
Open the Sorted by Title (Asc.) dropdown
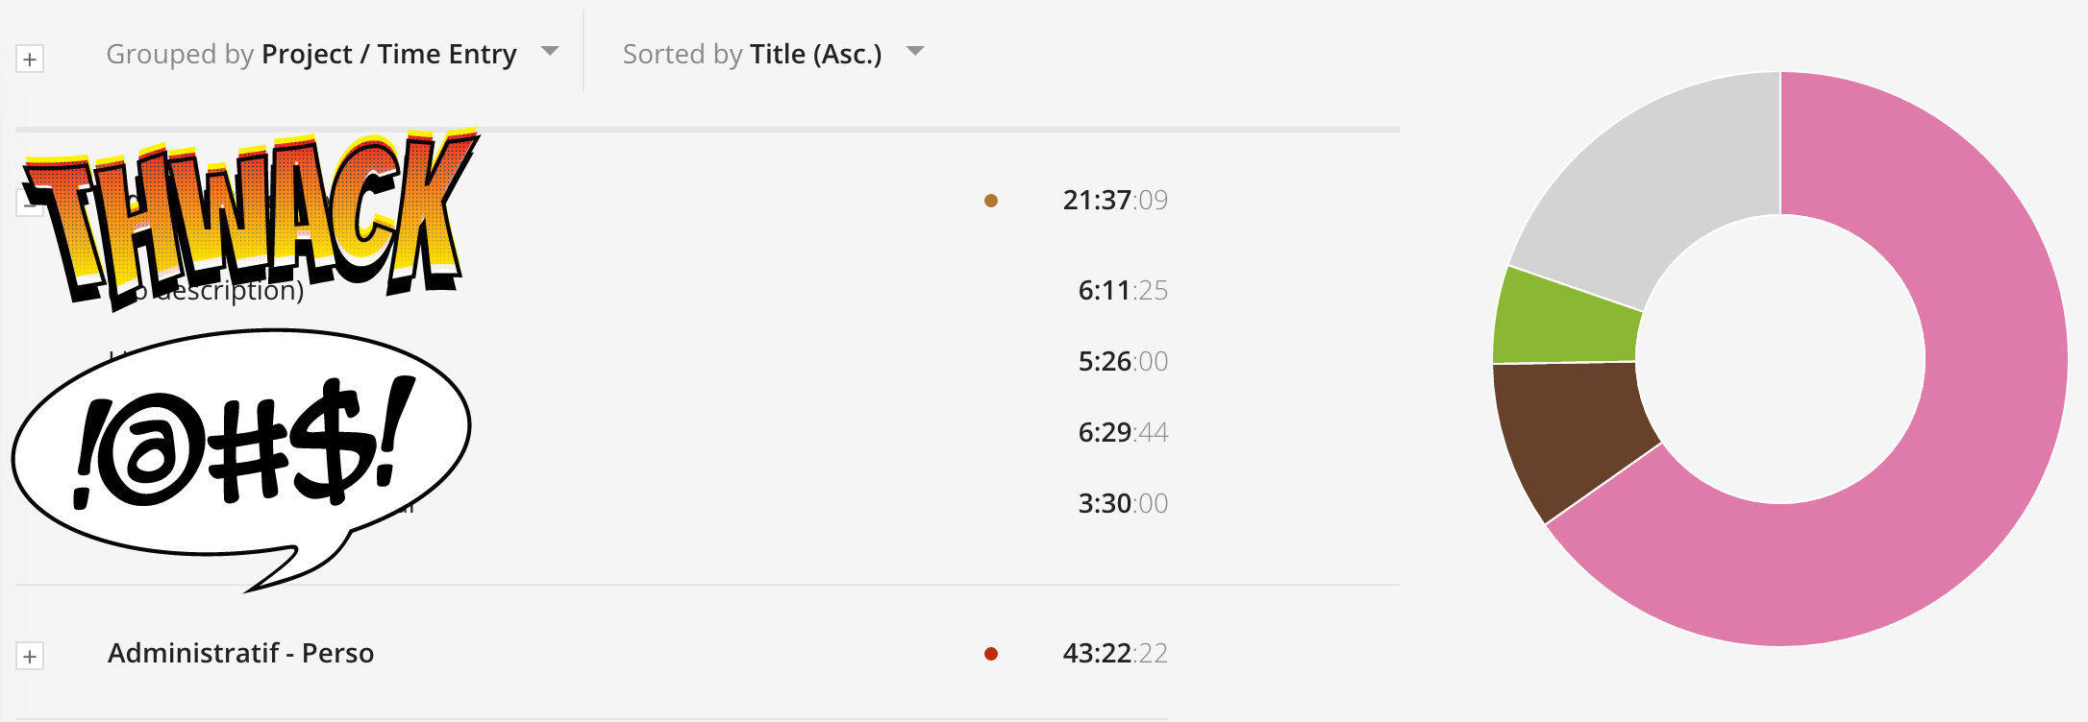tap(773, 54)
